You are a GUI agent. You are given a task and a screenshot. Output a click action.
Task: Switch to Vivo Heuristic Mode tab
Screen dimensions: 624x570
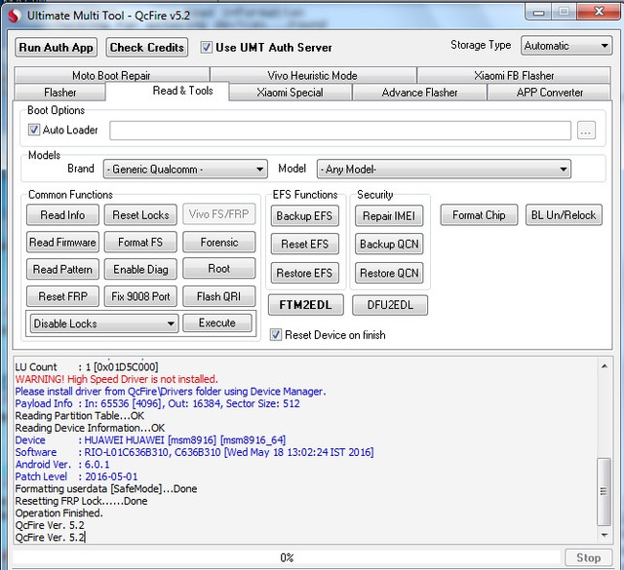pos(312,75)
